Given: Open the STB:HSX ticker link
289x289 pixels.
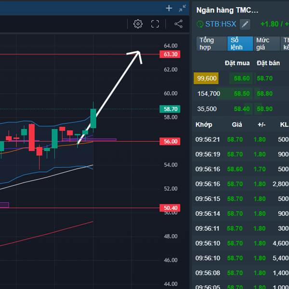Looking at the screenshot, I should [221, 24].
